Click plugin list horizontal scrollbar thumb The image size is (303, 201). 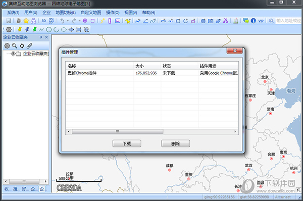pyautogui.click(x=118, y=131)
